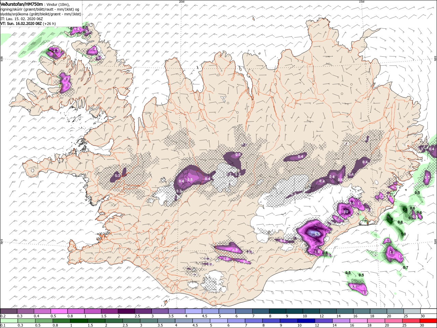Click the 'rigning/skúrir' legend description line
Screen dimensions: 437x328
[x=40, y=9]
